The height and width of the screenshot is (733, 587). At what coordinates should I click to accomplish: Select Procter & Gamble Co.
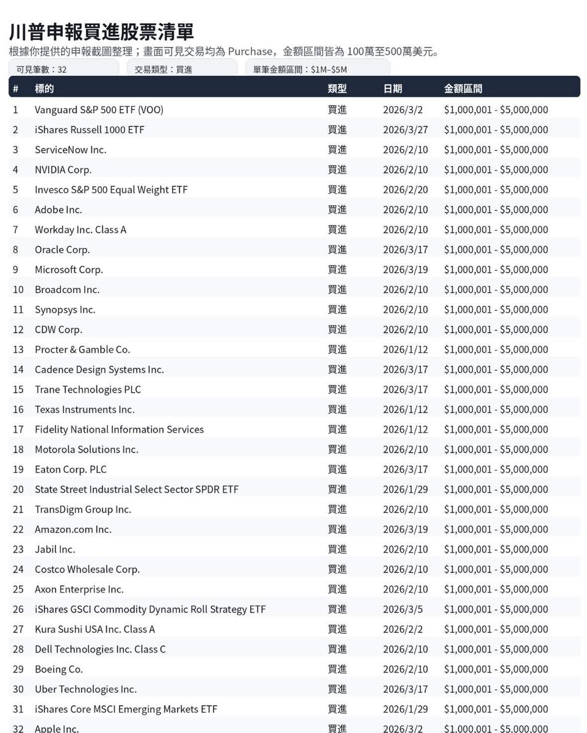82,349
